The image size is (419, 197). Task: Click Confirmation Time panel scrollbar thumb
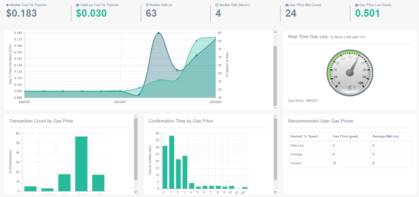tap(275, 149)
